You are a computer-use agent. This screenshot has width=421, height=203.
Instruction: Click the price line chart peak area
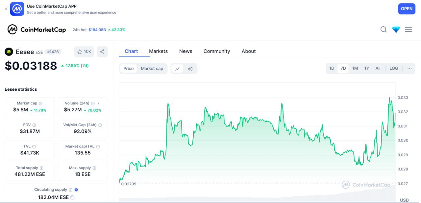coord(389,98)
